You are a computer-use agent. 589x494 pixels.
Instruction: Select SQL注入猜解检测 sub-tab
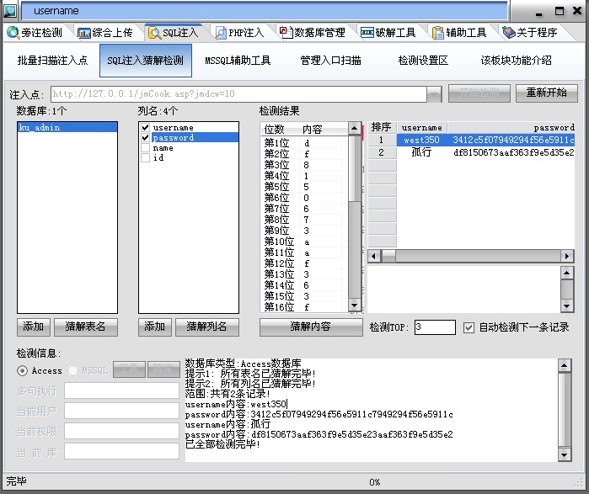pyautogui.click(x=146, y=61)
